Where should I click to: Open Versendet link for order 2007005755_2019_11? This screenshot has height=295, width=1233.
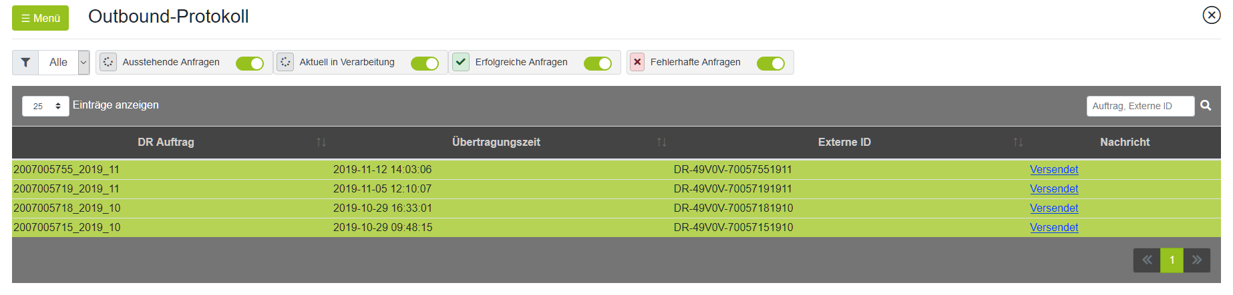coord(1054,169)
